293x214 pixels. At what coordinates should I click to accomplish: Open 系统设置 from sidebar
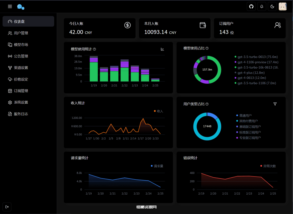click(x=21, y=102)
